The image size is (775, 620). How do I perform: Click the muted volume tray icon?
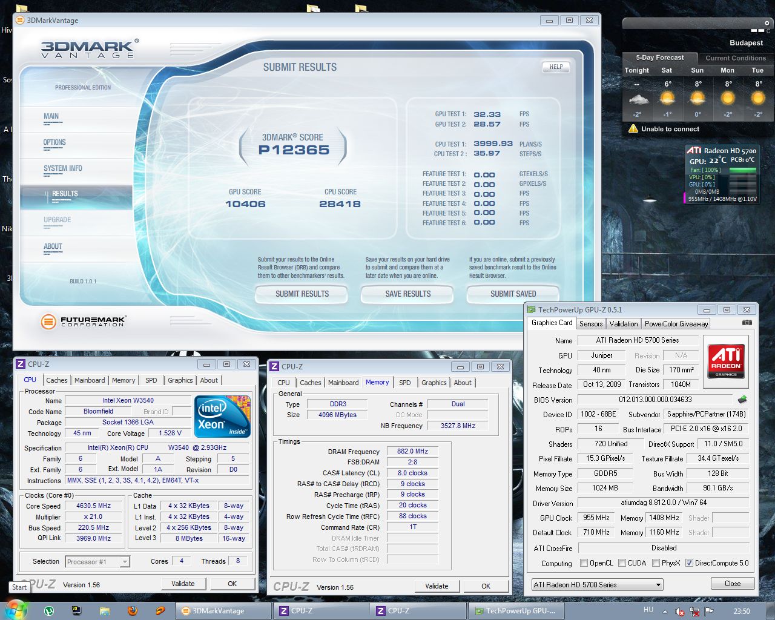click(679, 612)
